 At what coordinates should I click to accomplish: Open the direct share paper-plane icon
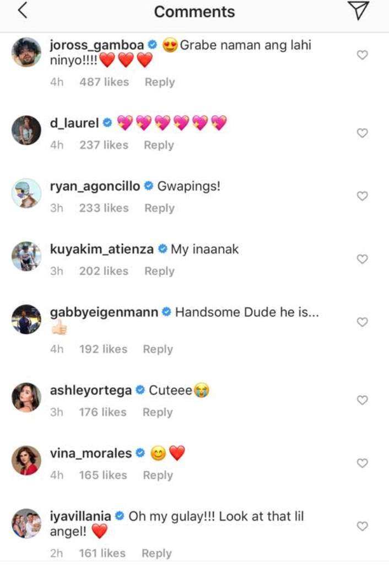click(x=358, y=10)
